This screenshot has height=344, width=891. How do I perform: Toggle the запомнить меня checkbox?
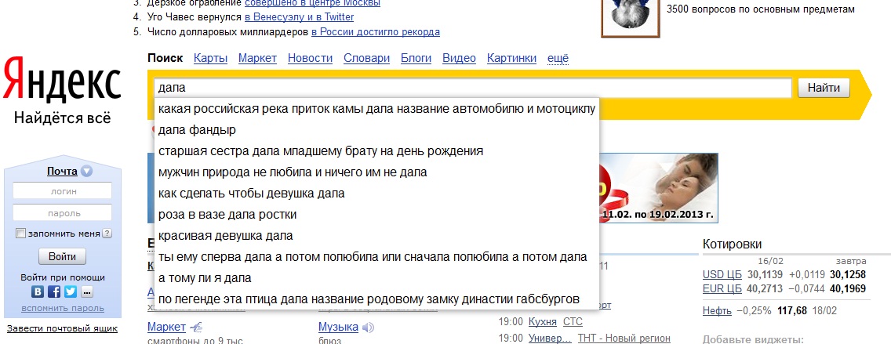pos(21,234)
